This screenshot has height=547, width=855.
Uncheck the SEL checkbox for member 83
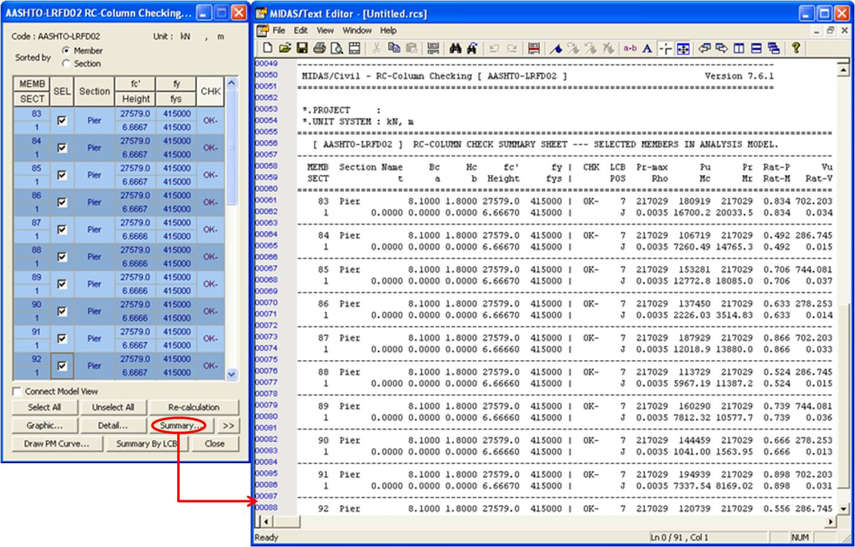[62, 121]
